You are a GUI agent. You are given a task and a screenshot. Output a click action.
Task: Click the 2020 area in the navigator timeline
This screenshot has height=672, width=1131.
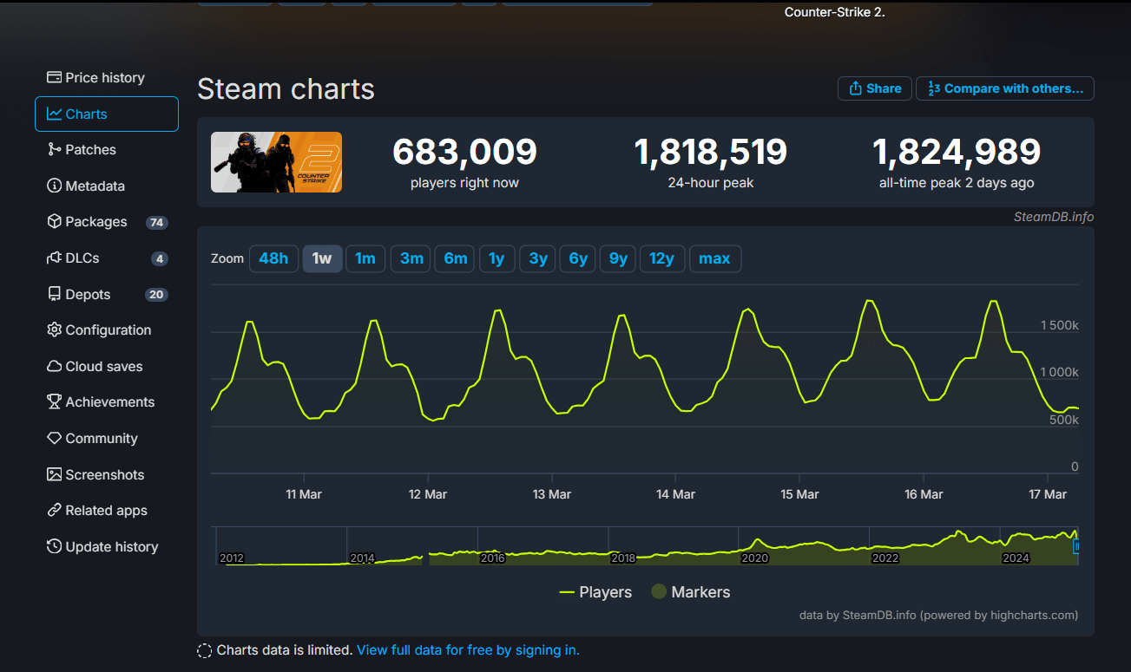point(754,558)
